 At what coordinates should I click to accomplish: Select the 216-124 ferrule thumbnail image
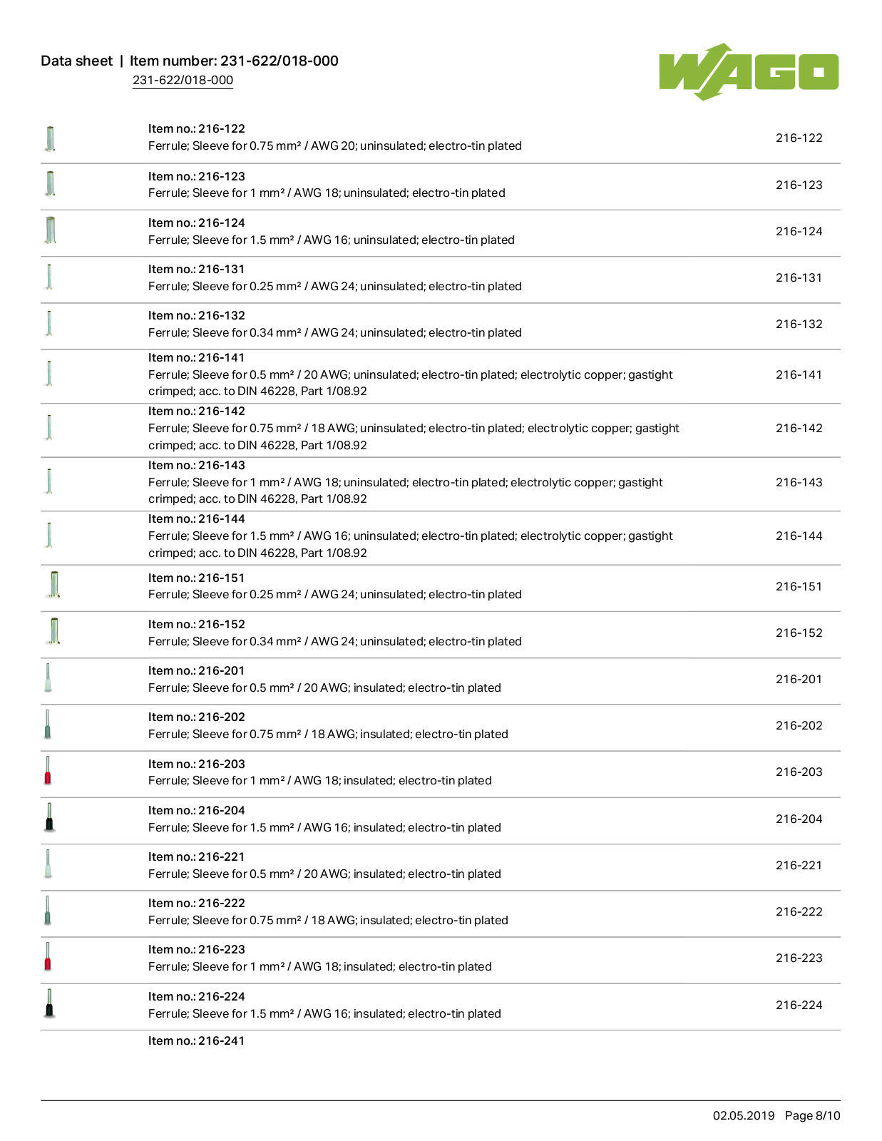(x=50, y=230)
